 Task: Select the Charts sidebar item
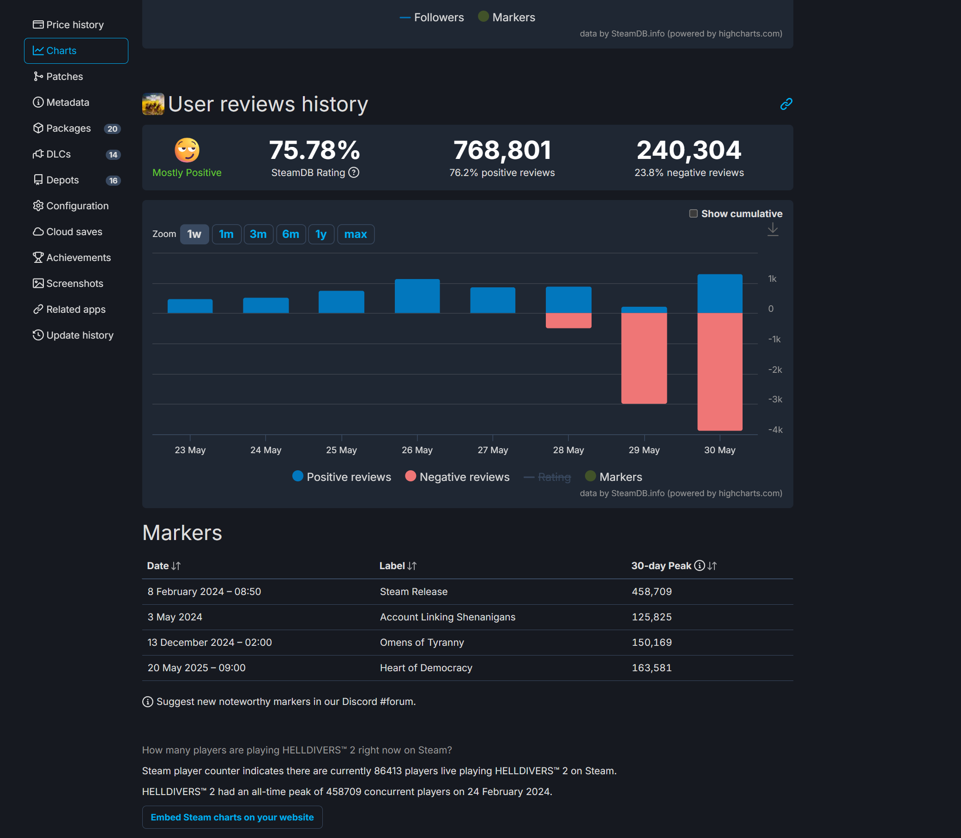76,50
